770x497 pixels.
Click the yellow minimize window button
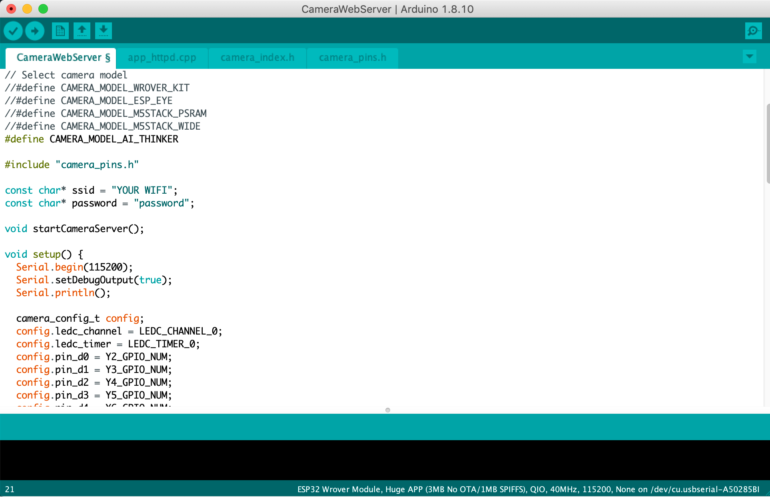point(27,9)
